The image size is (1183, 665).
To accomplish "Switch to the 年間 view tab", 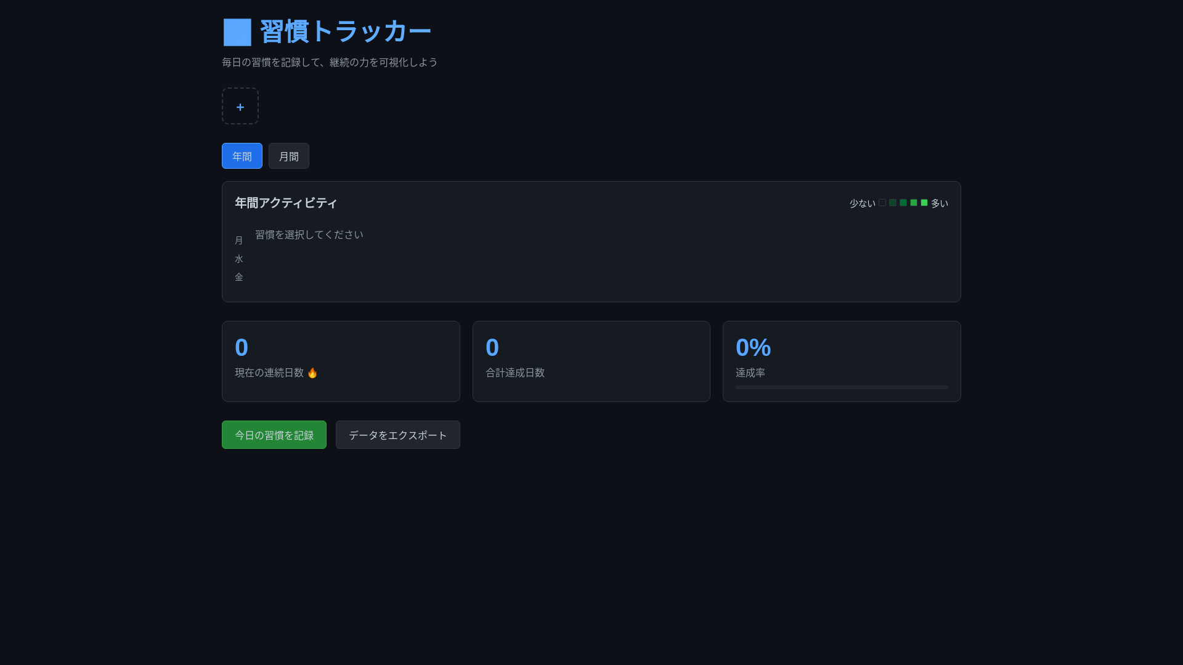I will coord(242,156).
